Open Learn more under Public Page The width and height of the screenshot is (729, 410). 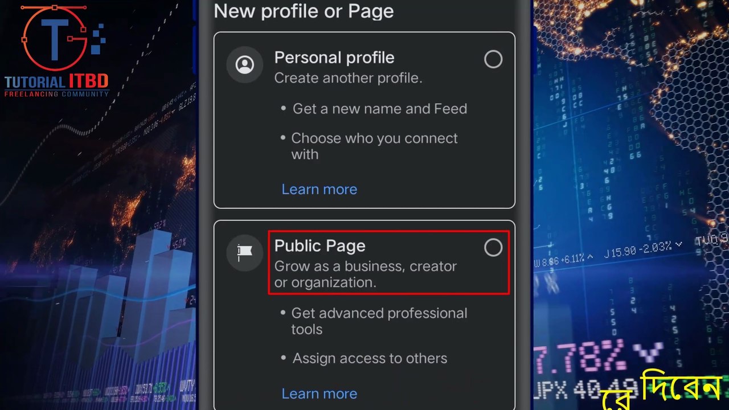pos(320,393)
